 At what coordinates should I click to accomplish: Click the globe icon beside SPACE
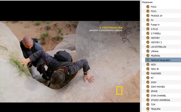click(x=148, y=91)
